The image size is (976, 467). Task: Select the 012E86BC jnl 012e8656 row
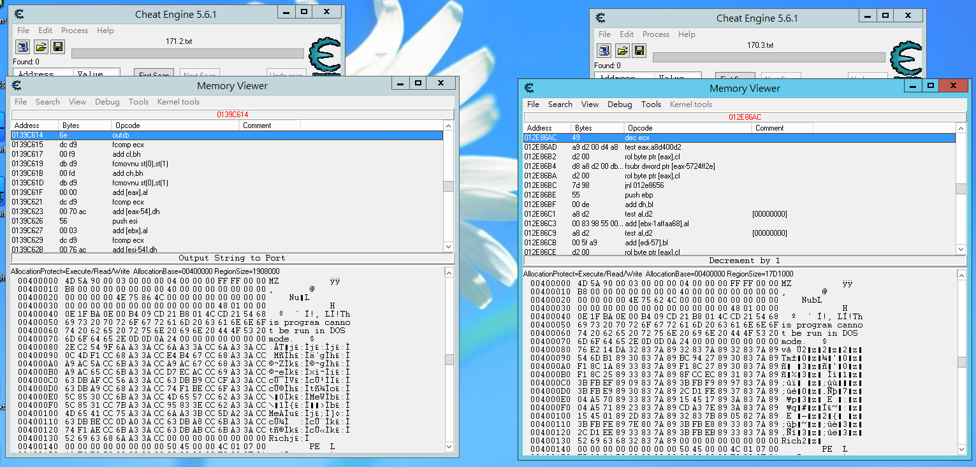point(739,185)
